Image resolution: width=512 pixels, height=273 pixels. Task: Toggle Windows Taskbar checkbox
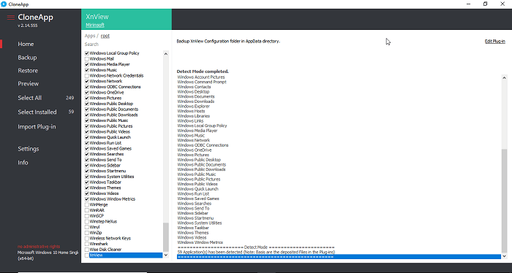tap(87, 182)
